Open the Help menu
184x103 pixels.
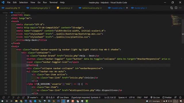tap(62, 3)
